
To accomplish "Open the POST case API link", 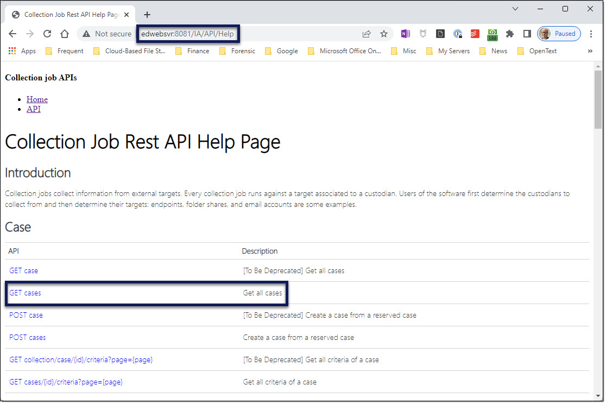I will coord(26,315).
